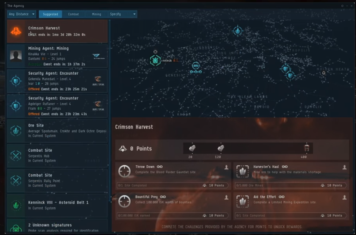The width and height of the screenshot is (356, 235).
Task: Click the 20-point reward icon
Action: click(x=192, y=148)
